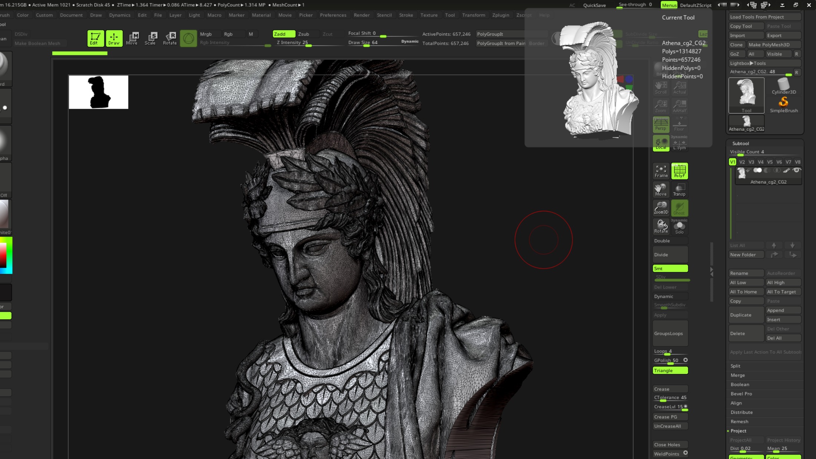The height and width of the screenshot is (459, 816).
Task: Click the Actual size icon
Action: pos(680,87)
